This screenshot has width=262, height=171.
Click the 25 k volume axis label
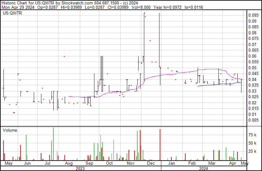pos(252,151)
